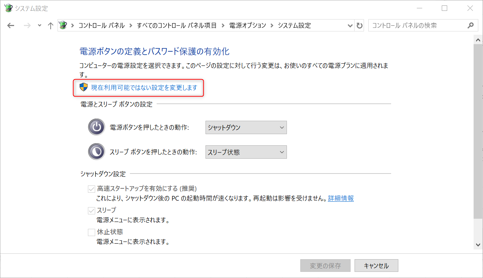This screenshot has width=483, height=278.
Task: Maximize the システム設定 window
Action: (x=445, y=8)
